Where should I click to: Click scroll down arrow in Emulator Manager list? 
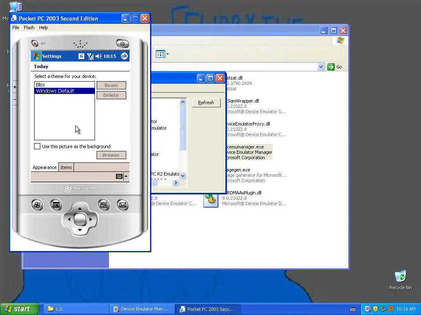click(x=183, y=176)
